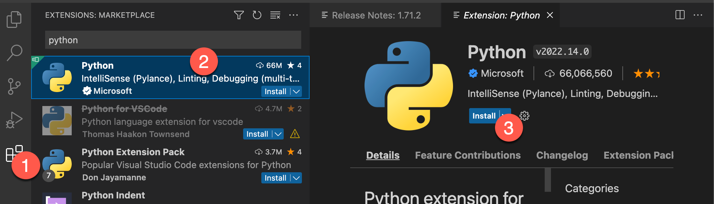Click large Python logo in details
714x204 pixels.
409,86
